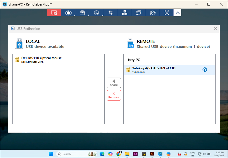This screenshot has height=158, width=228.
Task: Click the Harry-PC remote computer entry
Action: tap(134, 60)
